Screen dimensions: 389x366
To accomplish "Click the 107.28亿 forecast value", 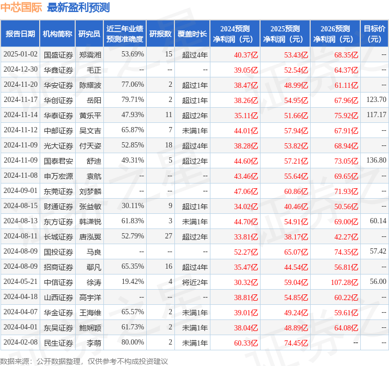I will 344,282.
